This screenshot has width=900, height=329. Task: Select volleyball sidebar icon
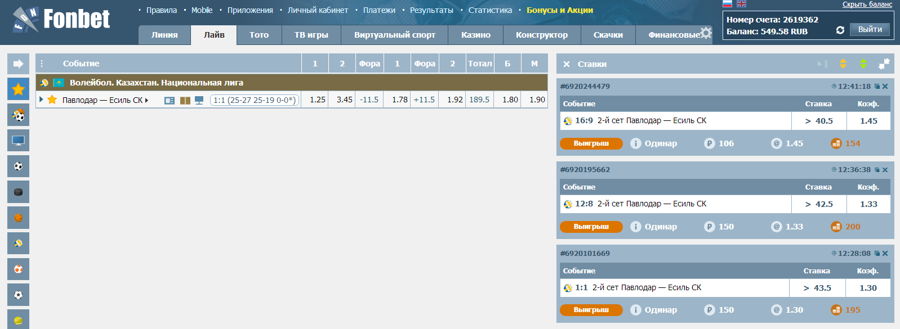click(18, 244)
